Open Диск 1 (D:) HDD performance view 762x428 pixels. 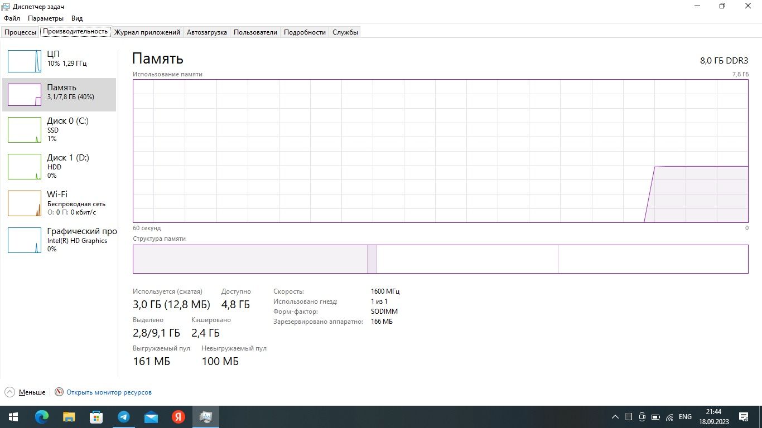tap(60, 166)
